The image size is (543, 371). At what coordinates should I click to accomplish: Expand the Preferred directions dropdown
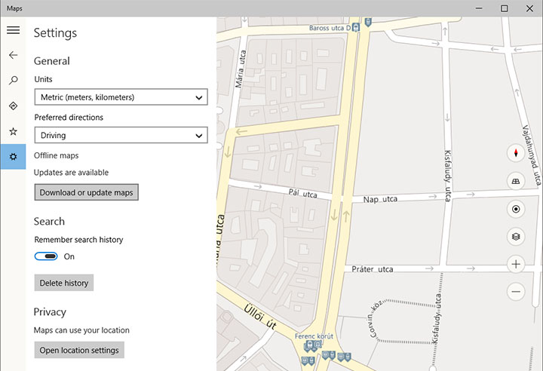121,136
